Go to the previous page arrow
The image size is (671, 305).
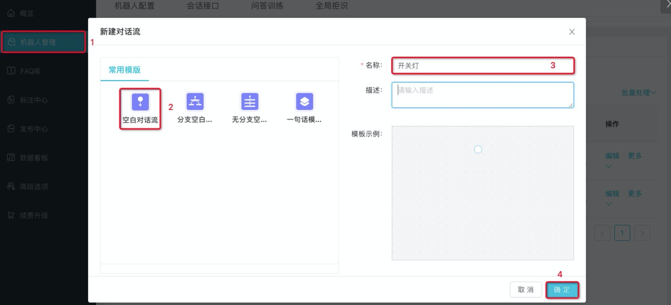tap(602, 233)
